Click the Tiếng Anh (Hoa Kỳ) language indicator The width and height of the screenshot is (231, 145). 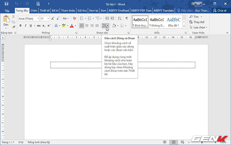[39, 142]
